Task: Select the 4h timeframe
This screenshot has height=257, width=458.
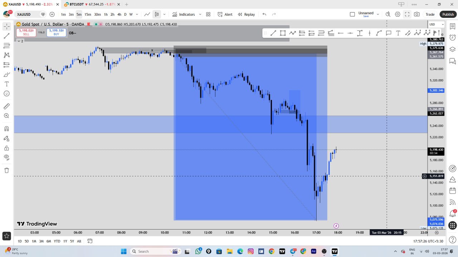Action: tap(119, 14)
